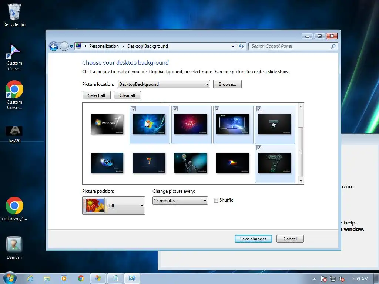Viewport: 379px width, 284px height.
Task: Switch to the Personalization taskbar window
Action: coord(132,278)
